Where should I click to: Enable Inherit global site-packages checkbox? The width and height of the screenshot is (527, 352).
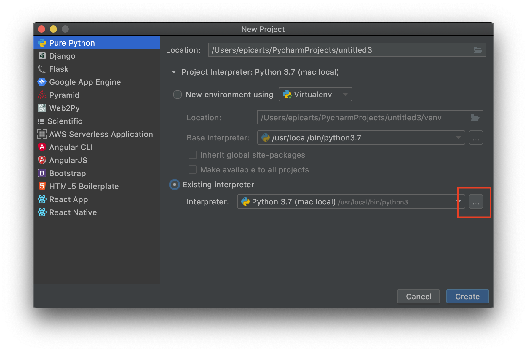(193, 155)
